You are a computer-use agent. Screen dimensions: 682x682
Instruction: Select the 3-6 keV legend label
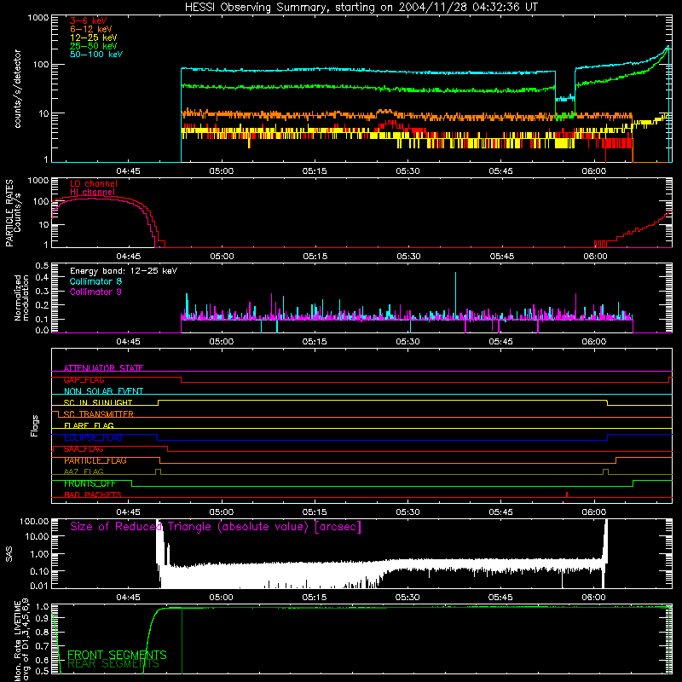(89, 20)
